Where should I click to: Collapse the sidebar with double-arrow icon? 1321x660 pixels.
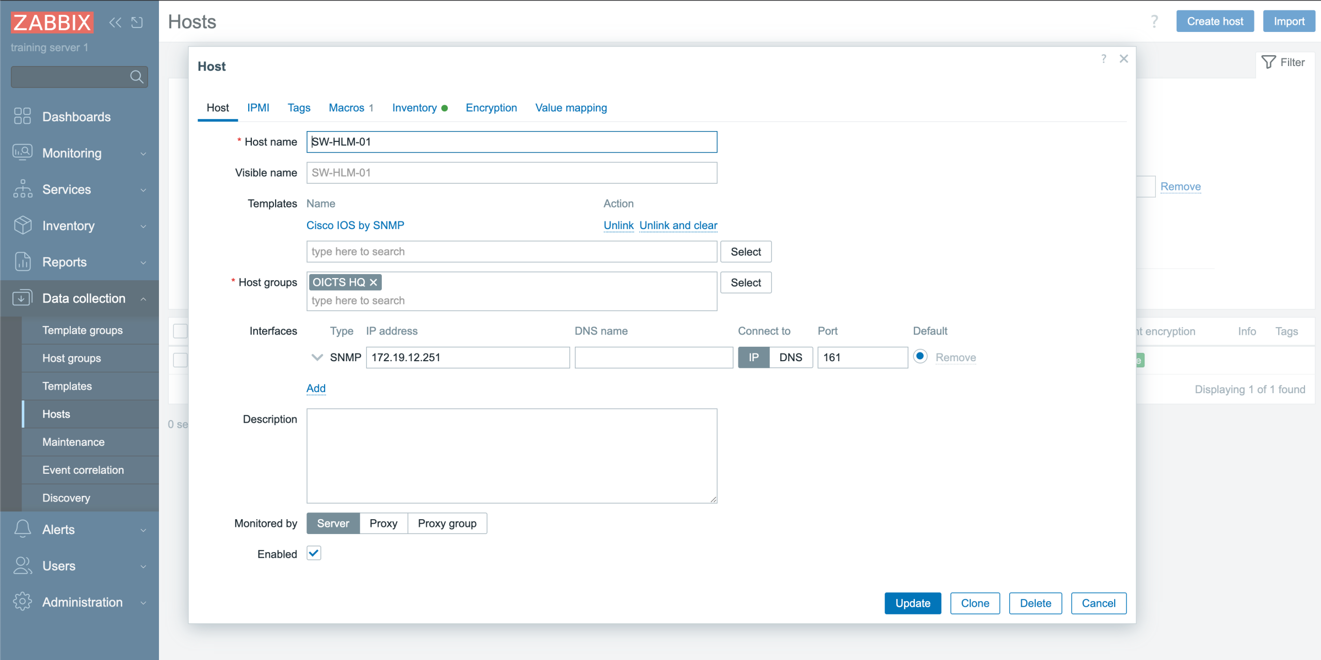click(115, 22)
